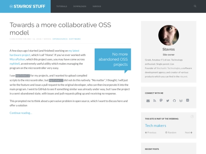
Task: Click the 'No more abandoned OSS projects' callout
Action: (113, 59)
